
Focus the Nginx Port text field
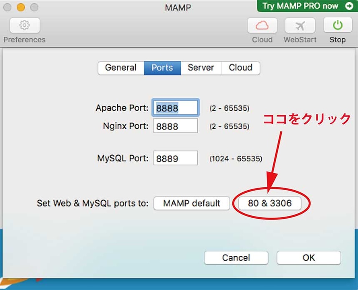(x=176, y=126)
